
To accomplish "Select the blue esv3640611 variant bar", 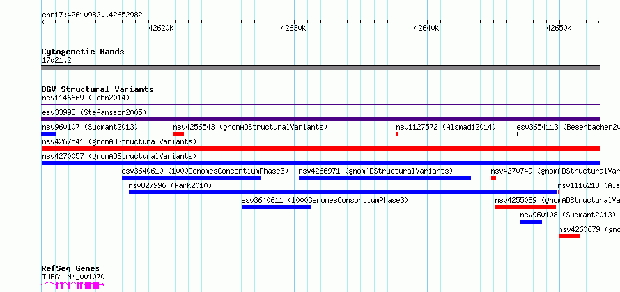I will tap(276, 207).
